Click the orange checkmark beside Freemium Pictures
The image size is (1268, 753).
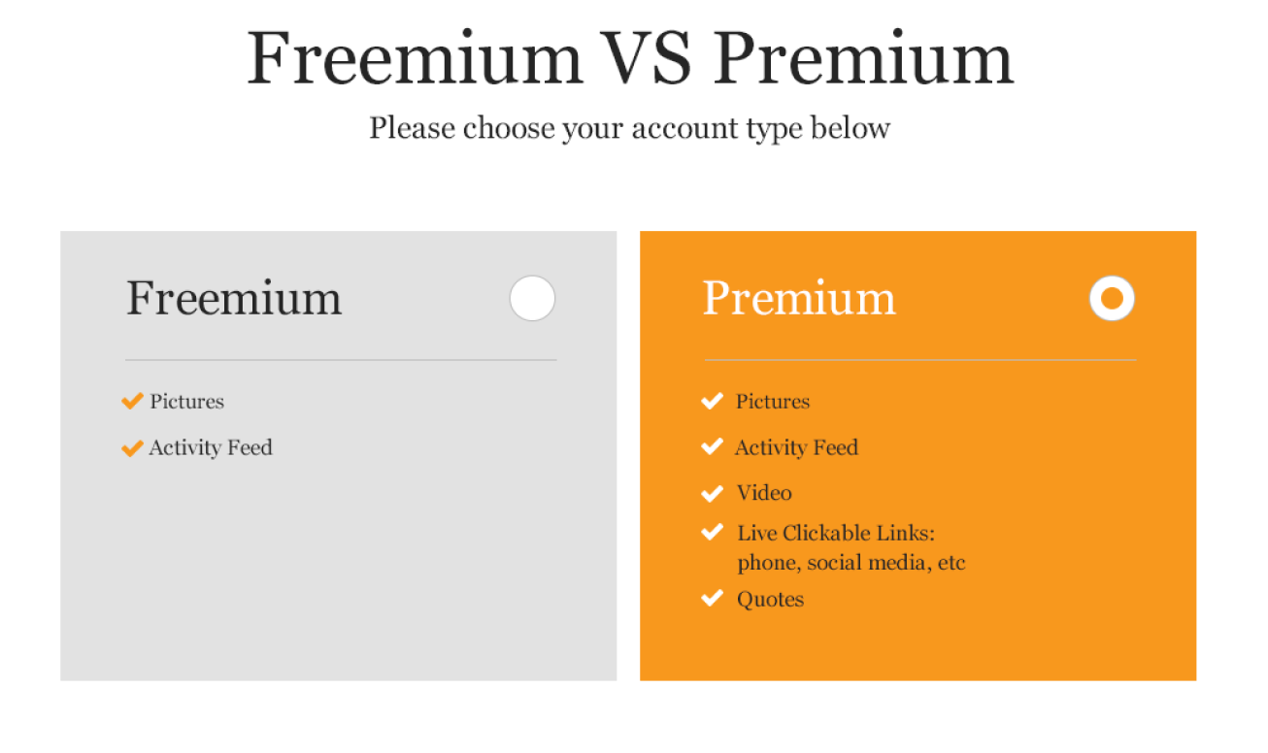(x=132, y=402)
